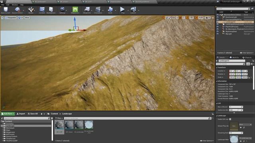The height and width of the screenshot is (143, 255).
Task: Click the search magnifier in Details panel
Action: tap(244, 64)
